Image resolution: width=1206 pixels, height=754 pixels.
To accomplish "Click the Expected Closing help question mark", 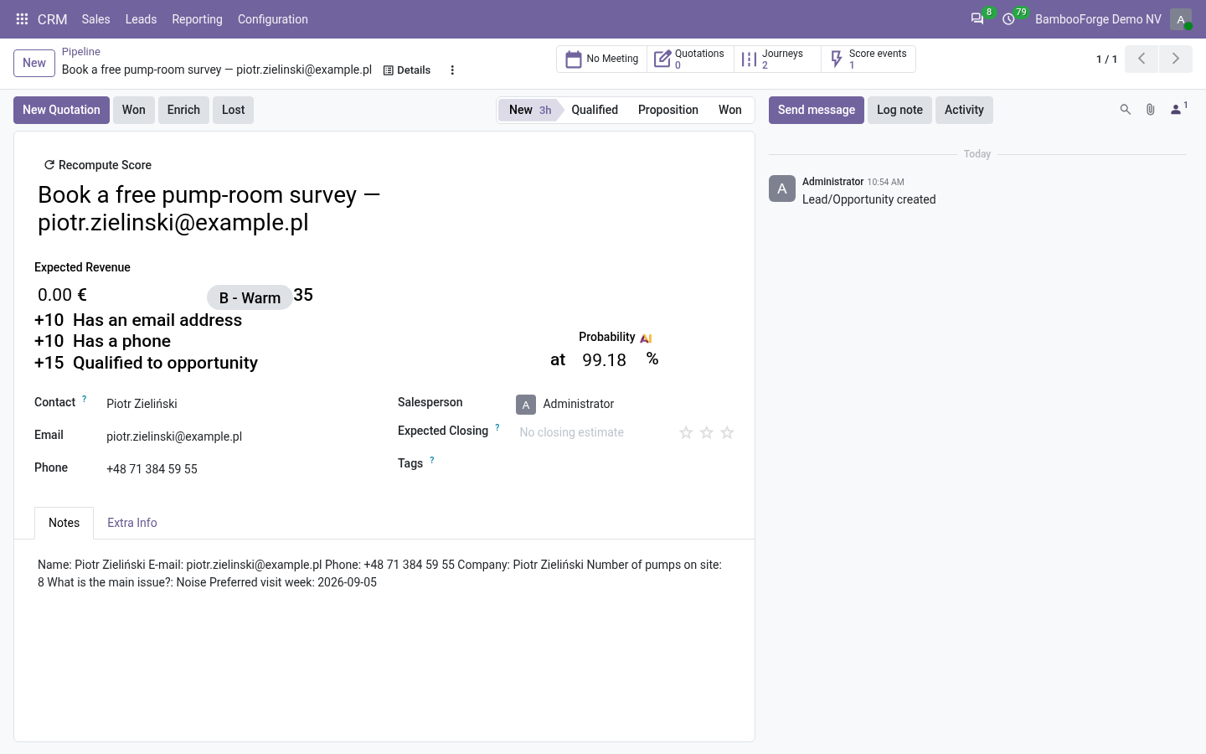I will (497, 428).
